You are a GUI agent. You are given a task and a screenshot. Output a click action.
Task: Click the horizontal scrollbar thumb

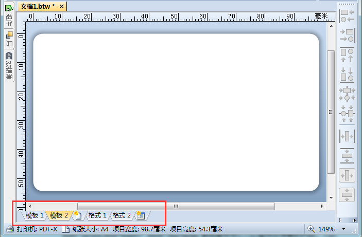[x=175, y=206]
